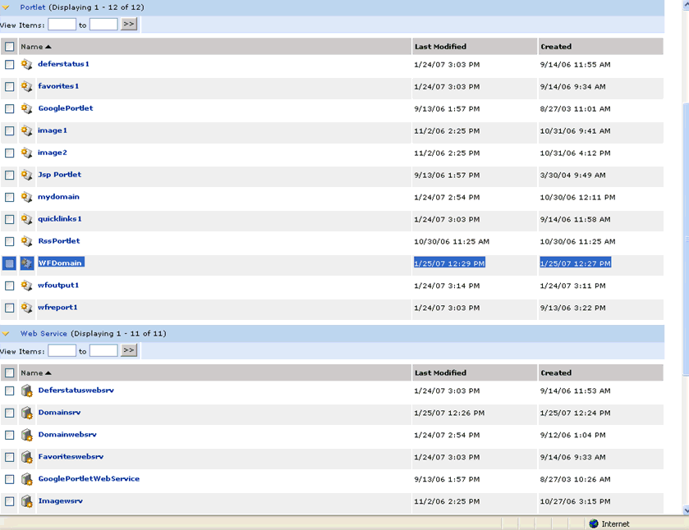Open the mydomain portlet link

(58, 197)
